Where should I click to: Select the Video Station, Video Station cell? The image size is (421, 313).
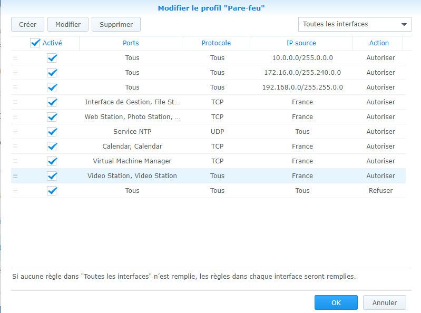(132, 176)
